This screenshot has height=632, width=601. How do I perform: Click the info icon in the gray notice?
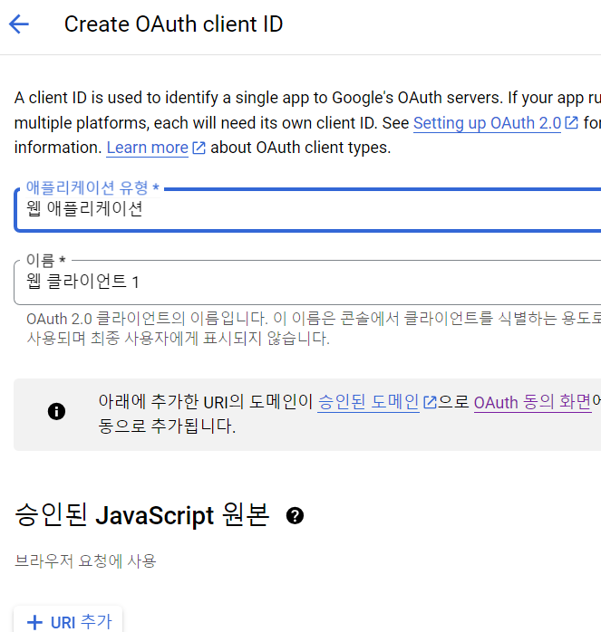(56, 412)
